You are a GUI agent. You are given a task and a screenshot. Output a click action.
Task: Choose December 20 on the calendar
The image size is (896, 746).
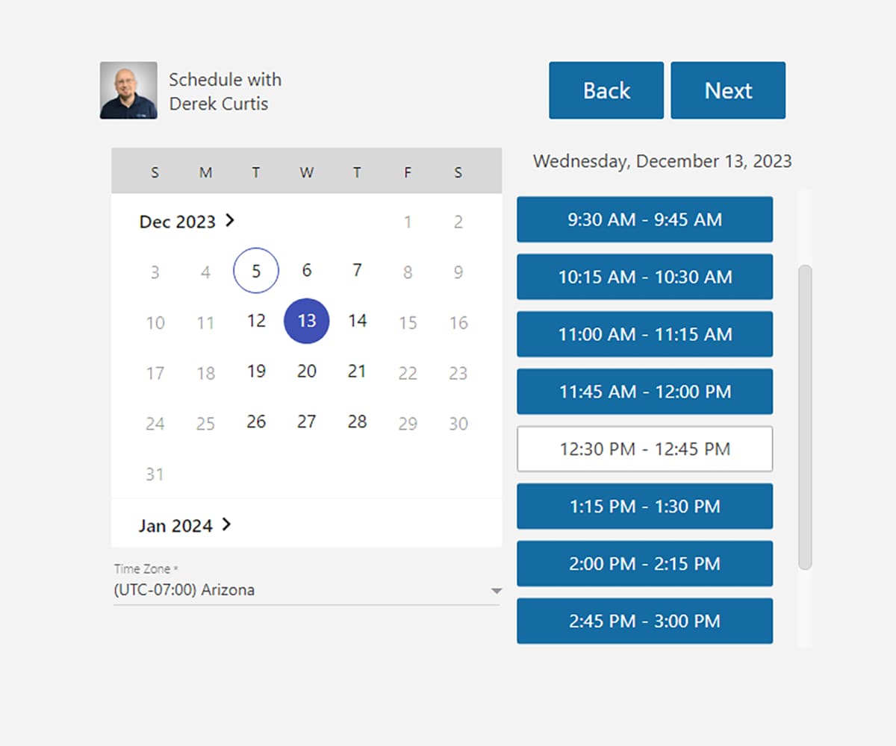[307, 372]
